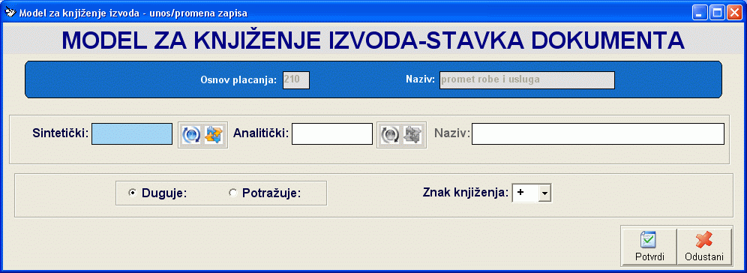Click the Odustani button

[x=704, y=247]
